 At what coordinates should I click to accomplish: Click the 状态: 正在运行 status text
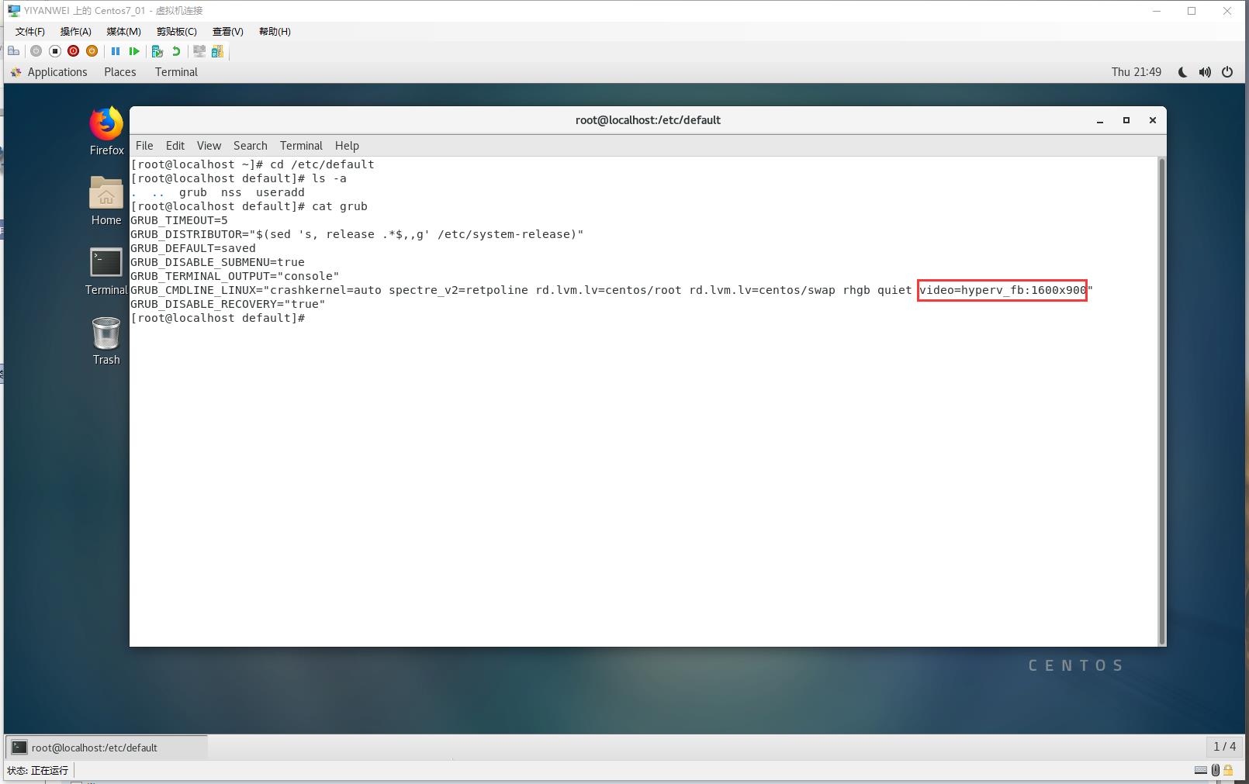coord(38,770)
